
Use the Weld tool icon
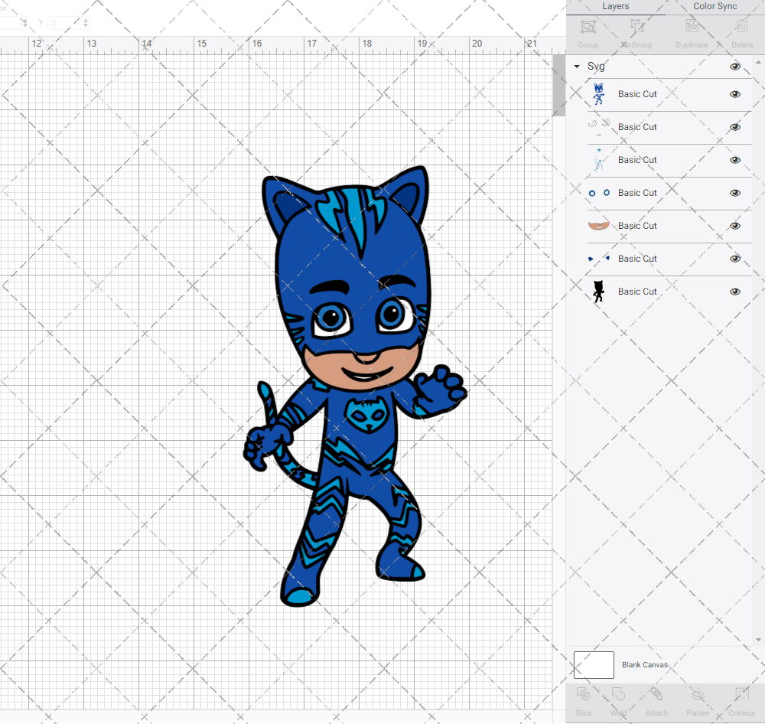tap(618, 694)
